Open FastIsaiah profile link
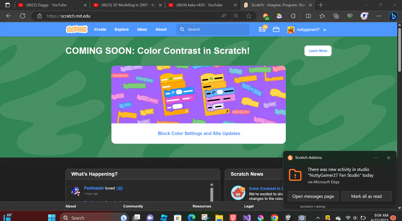The height and width of the screenshot is (221, 402). (x=94, y=188)
